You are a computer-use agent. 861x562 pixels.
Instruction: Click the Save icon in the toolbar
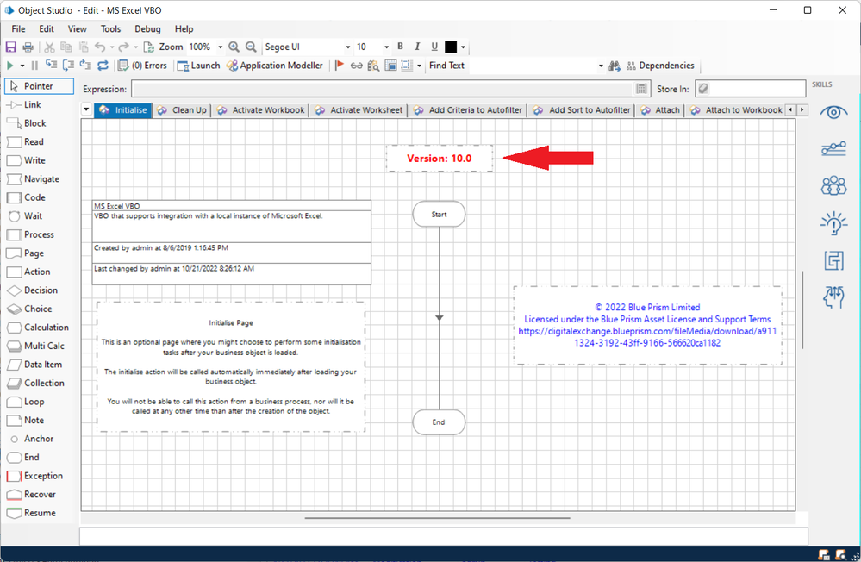point(11,47)
